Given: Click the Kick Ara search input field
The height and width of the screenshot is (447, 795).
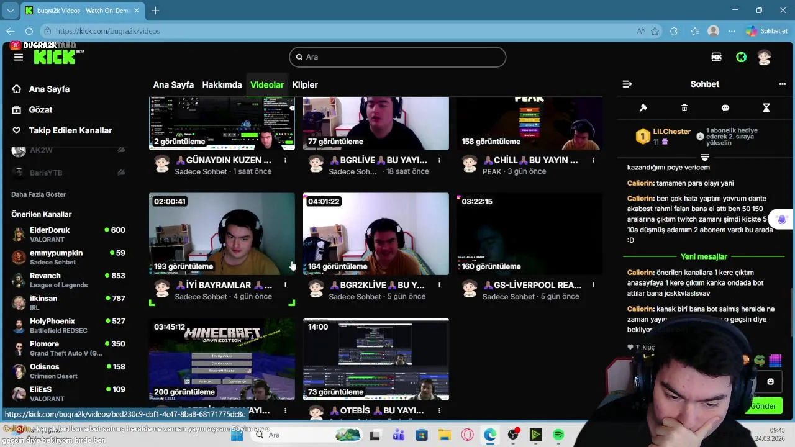Looking at the screenshot, I should (397, 57).
